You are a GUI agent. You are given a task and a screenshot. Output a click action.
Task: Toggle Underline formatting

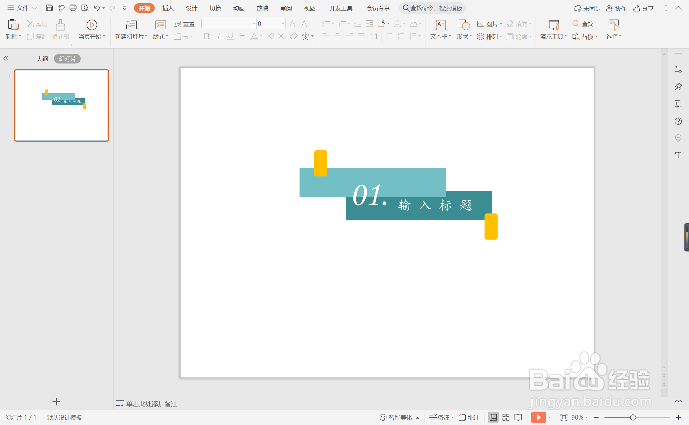230,36
